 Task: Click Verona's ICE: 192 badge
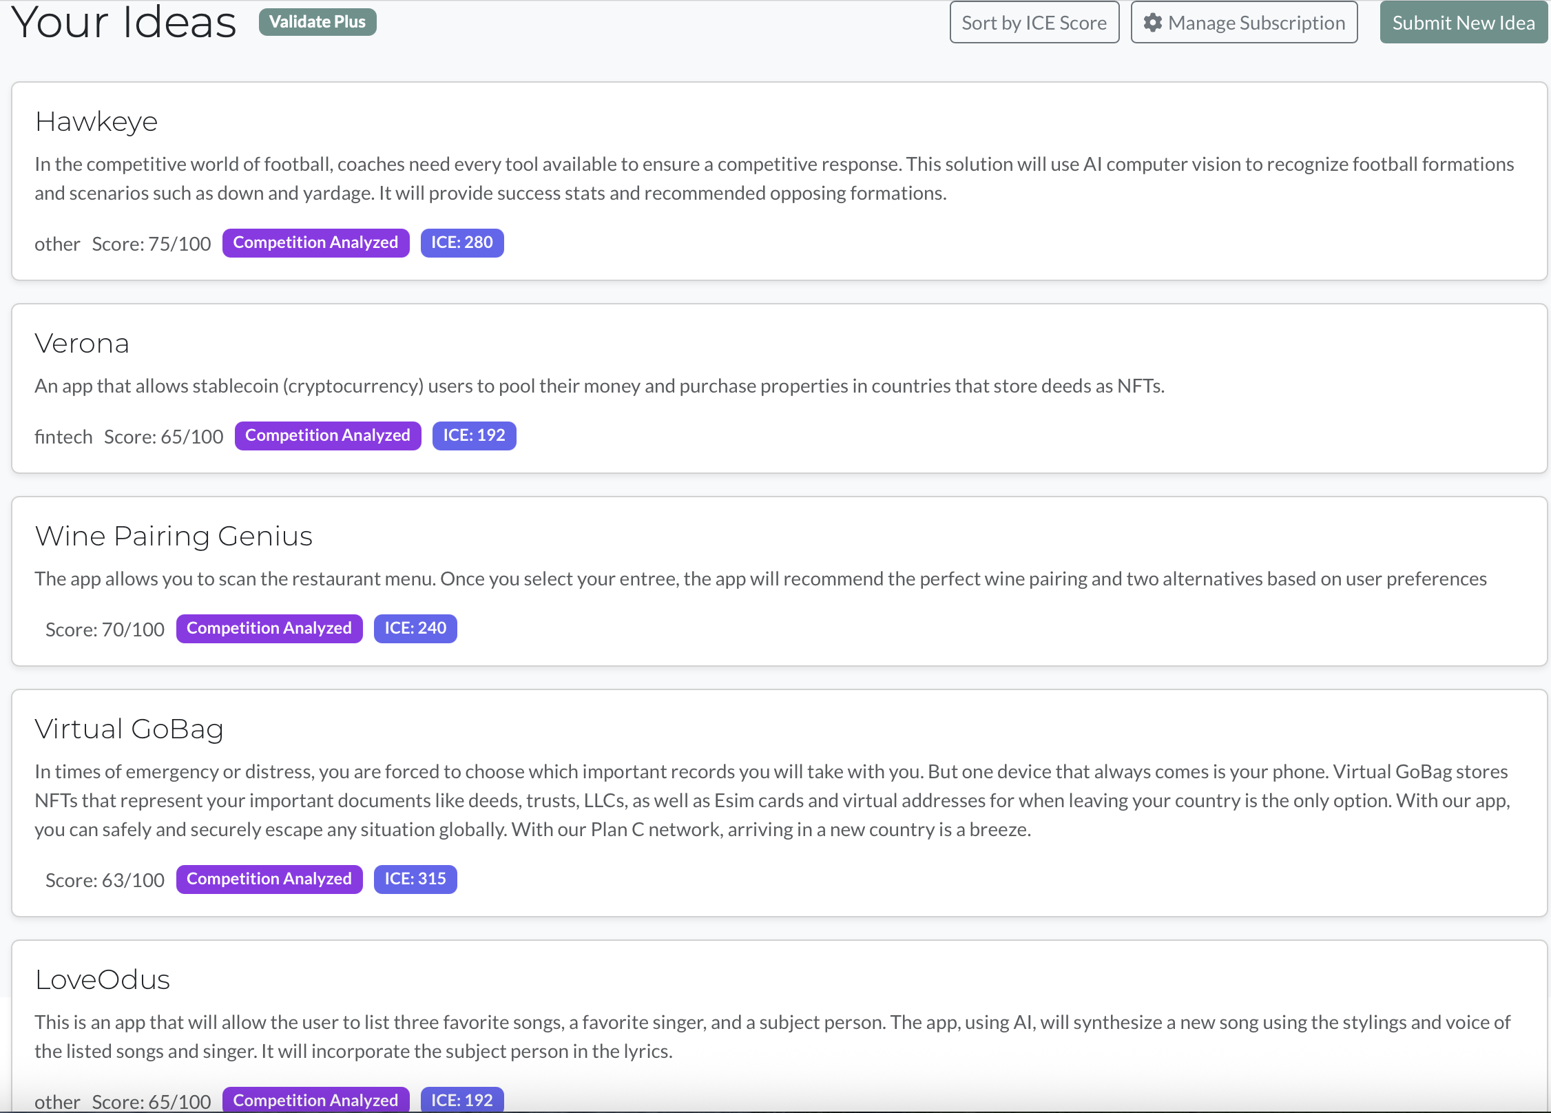pyautogui.click(x=474, y=436)
